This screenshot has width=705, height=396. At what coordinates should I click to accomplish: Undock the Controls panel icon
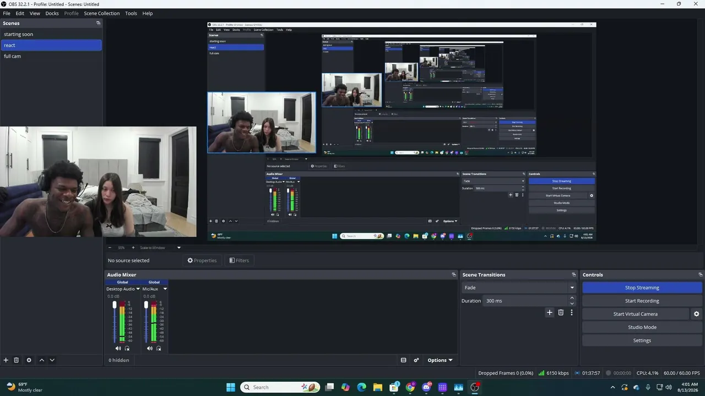click(x=700, y=274)
